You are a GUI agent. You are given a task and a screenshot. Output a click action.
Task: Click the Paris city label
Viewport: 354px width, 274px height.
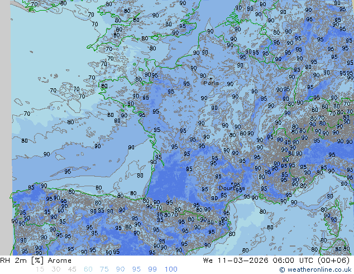coord(211,83)
